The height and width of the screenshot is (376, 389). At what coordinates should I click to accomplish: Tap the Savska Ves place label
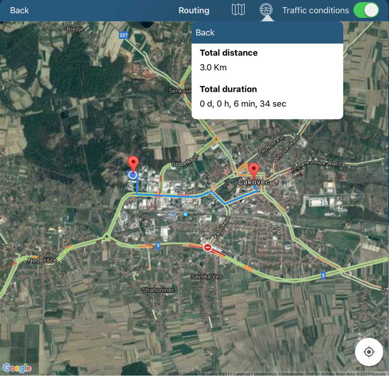[x=206, y=276]
